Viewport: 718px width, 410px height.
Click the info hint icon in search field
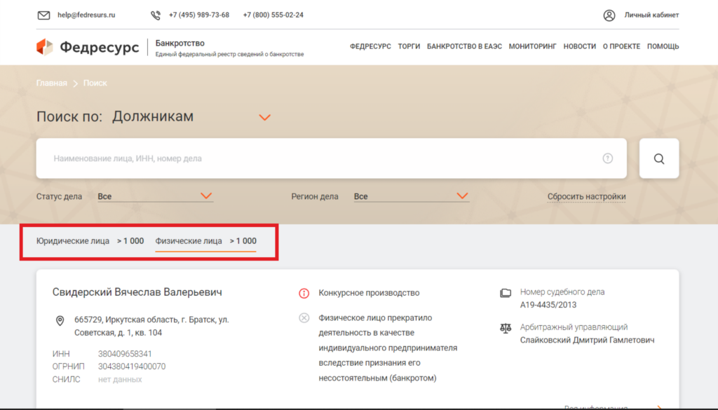tap(608, 158)
